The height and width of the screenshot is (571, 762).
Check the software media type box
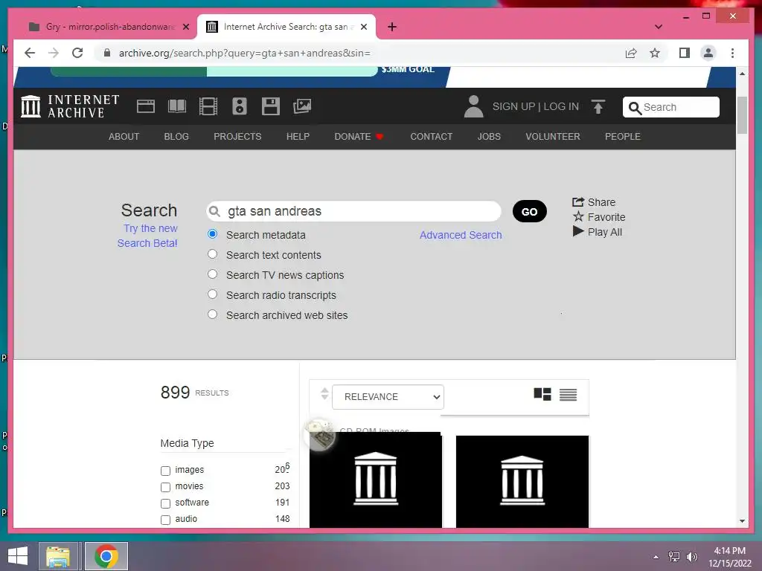pyautogui.click(x=165, y=503)
